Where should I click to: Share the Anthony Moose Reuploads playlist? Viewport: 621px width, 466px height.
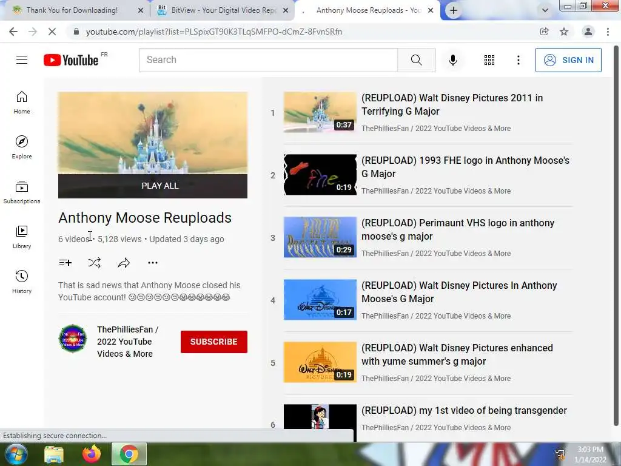point(124,262)
